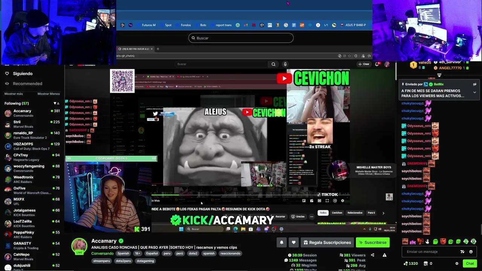Select the Cevichon chip
This screenshot has width=482, height=271.
(x=337, y=213)
